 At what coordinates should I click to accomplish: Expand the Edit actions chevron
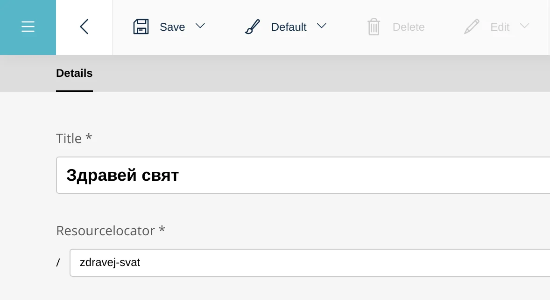525,27
